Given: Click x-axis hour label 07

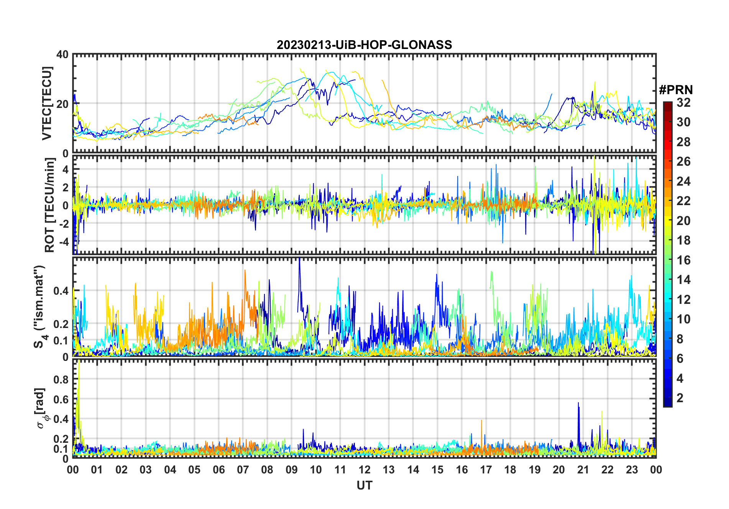Looking at the screenshot, I should pos(243,470).
